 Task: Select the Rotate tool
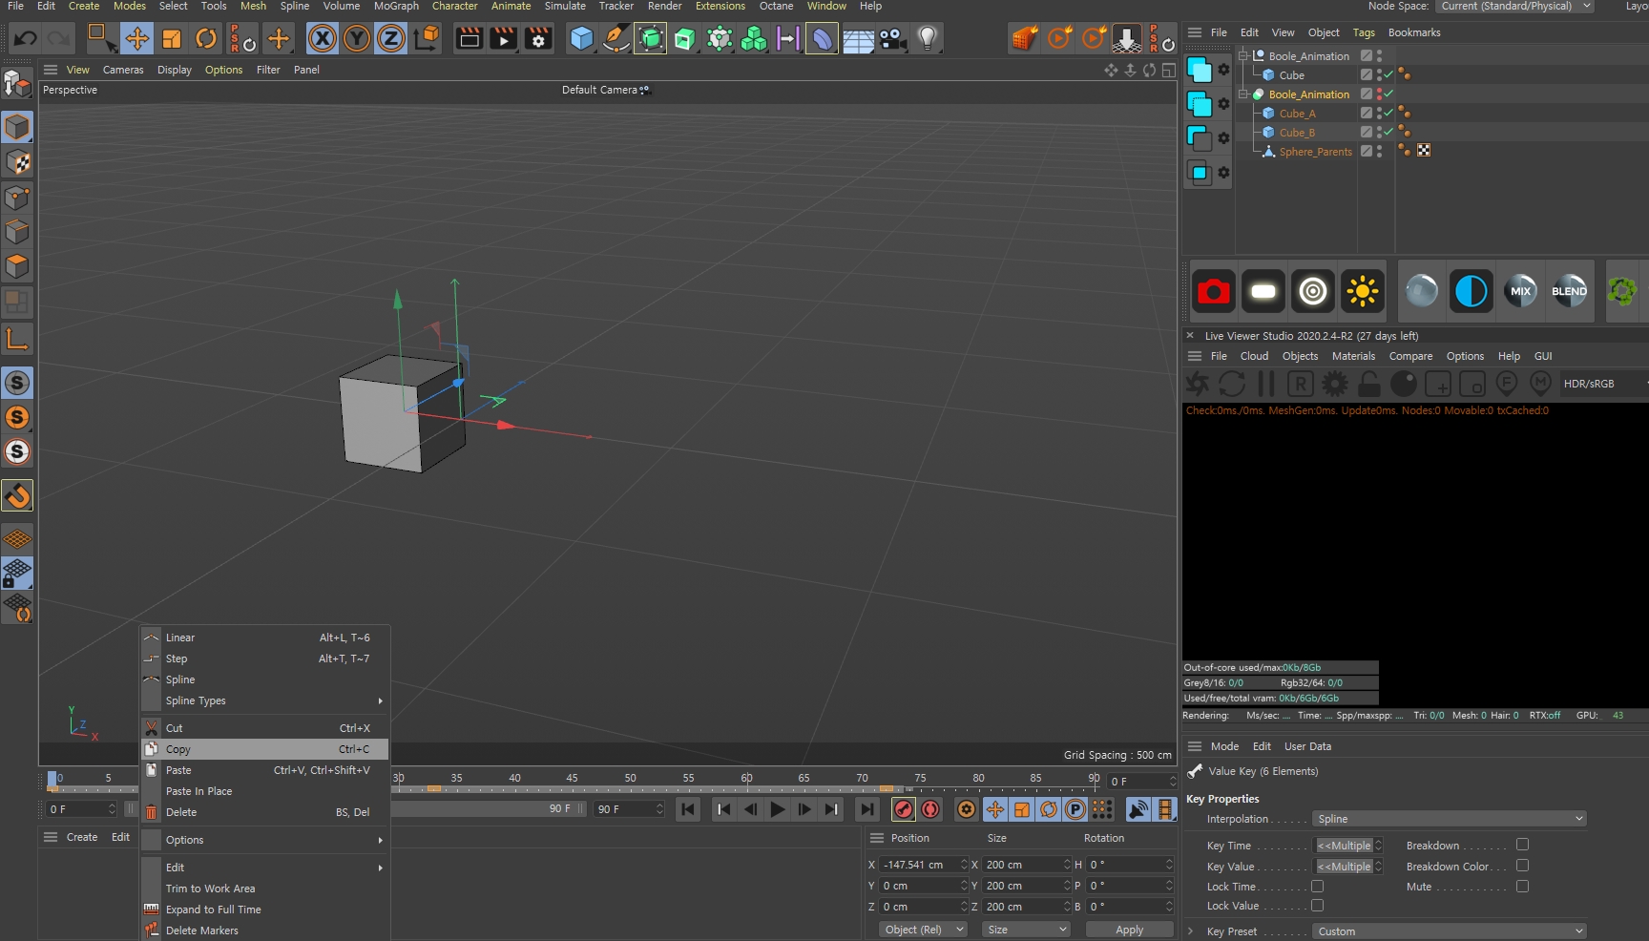(206, 39)
